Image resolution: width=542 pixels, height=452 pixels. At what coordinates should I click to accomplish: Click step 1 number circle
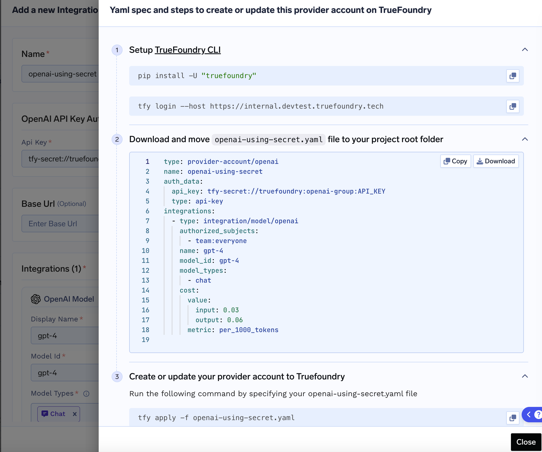tap(117, 50)
